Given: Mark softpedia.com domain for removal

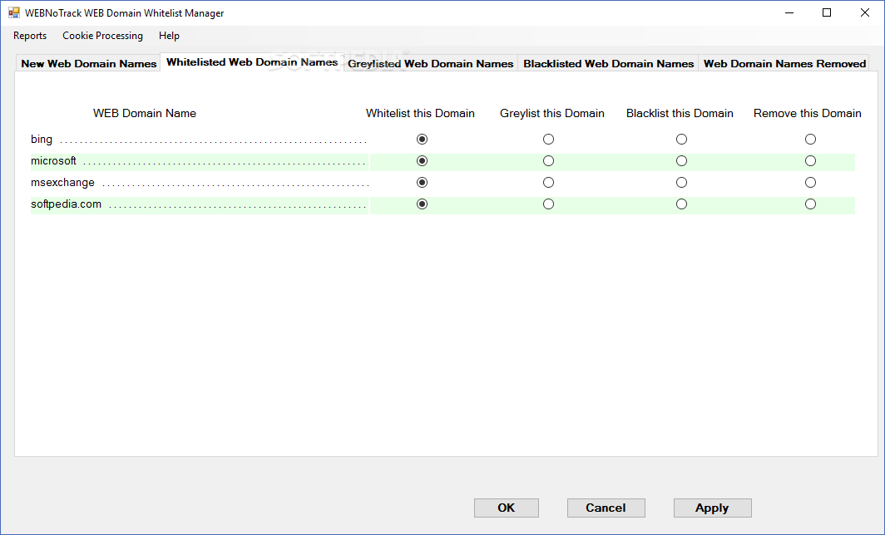Looking at the screenshot, I should [810, 204].
